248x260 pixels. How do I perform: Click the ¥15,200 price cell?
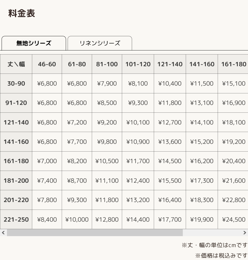202,142
